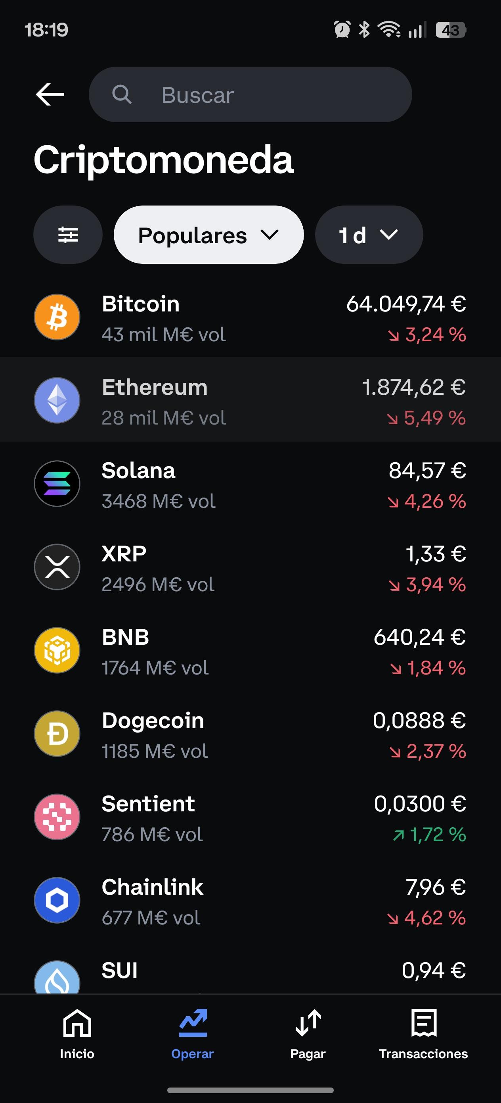Tap the battery indicator in status bar
This screenshot has height=1103, width=501.
click(451, 30)
